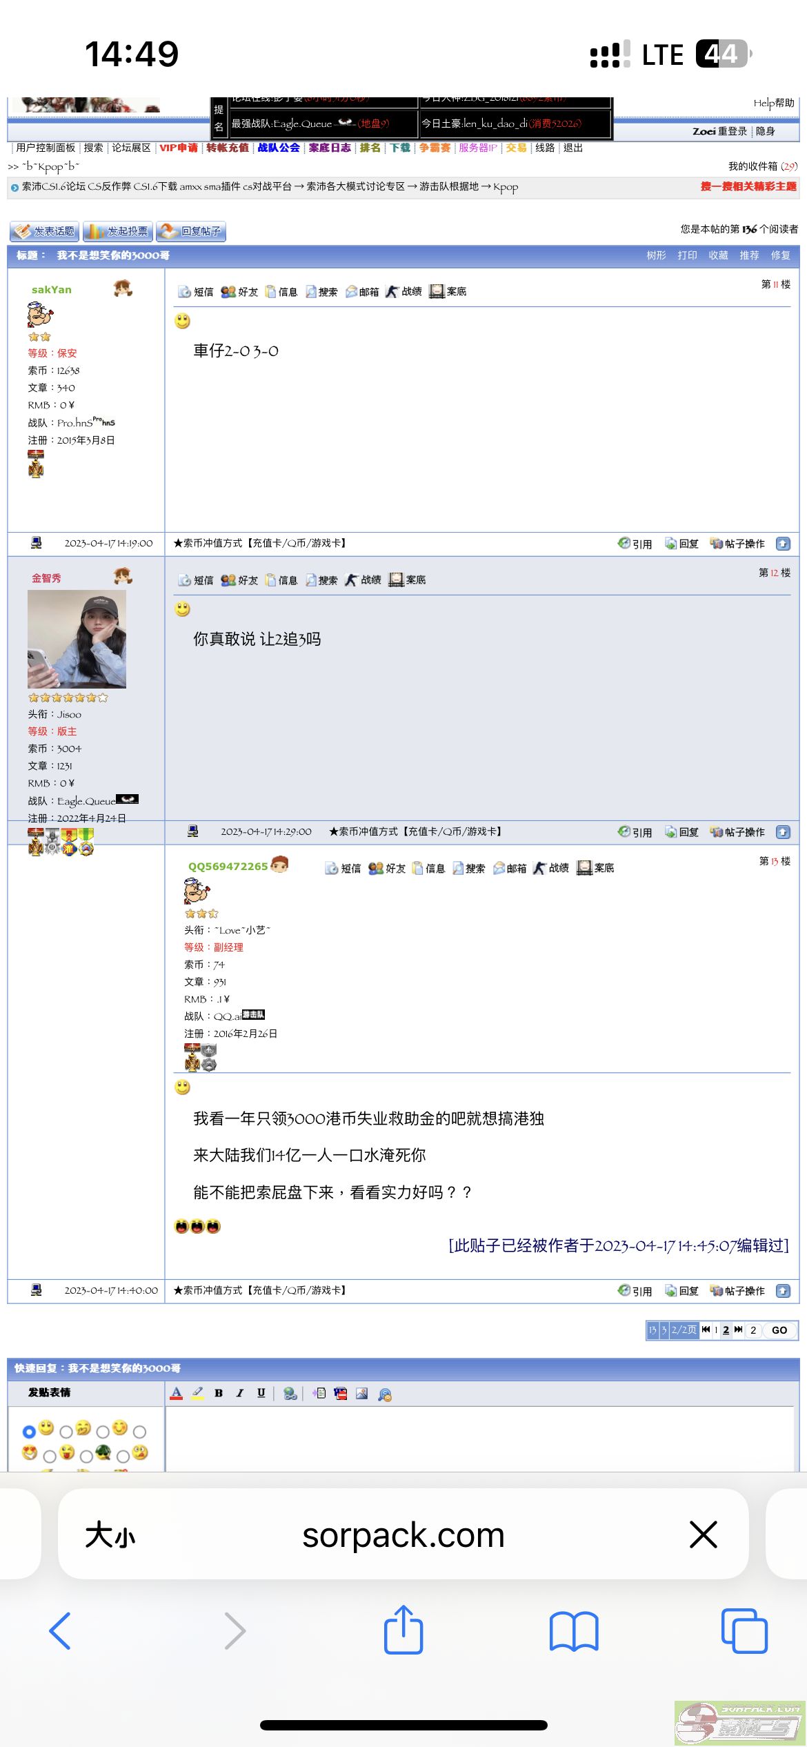Click the first page arrow in pagination
Viewport: 807px width, 1747px height.
(x=706, y=1330)
